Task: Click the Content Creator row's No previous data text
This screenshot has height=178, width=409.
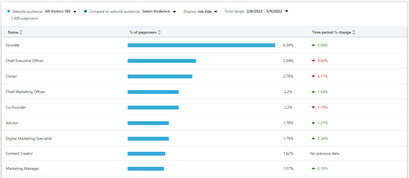Action: (324, 153)
